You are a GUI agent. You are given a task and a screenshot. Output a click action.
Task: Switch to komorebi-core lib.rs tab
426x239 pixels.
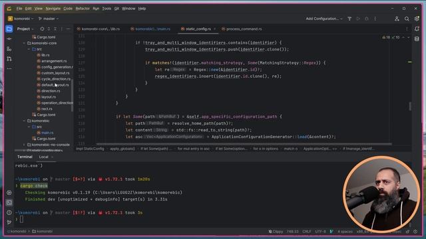point(98,29)
